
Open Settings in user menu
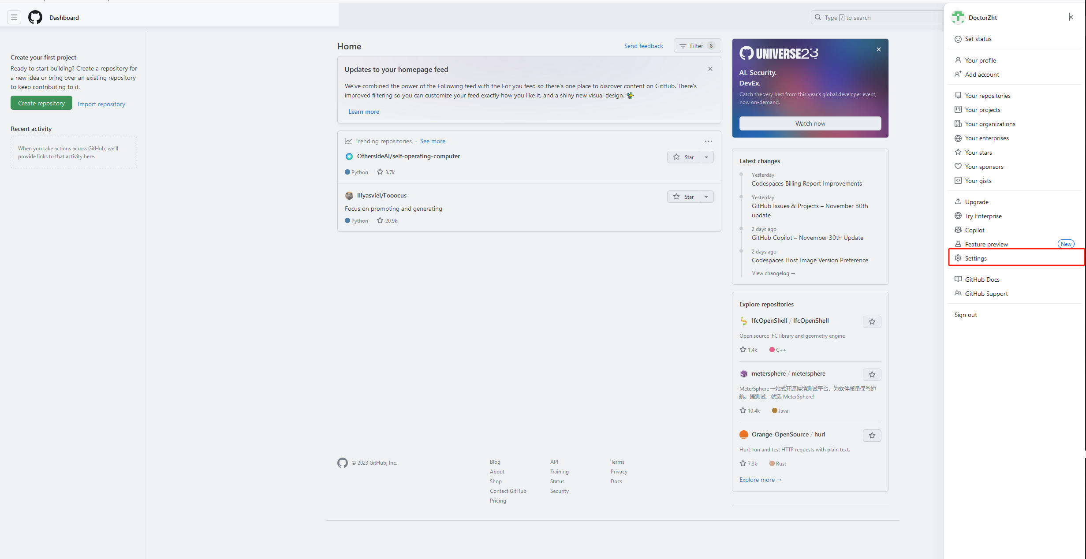(975, 258)
